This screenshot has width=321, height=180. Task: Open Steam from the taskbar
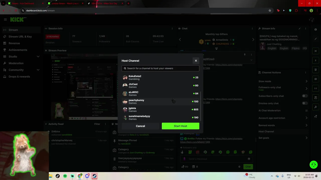point(94,176)
